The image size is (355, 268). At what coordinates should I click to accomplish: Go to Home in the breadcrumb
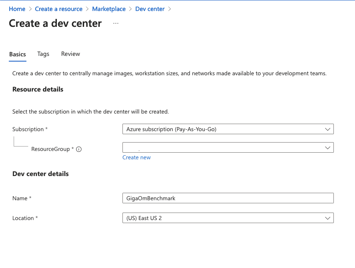tap(17, 9)
